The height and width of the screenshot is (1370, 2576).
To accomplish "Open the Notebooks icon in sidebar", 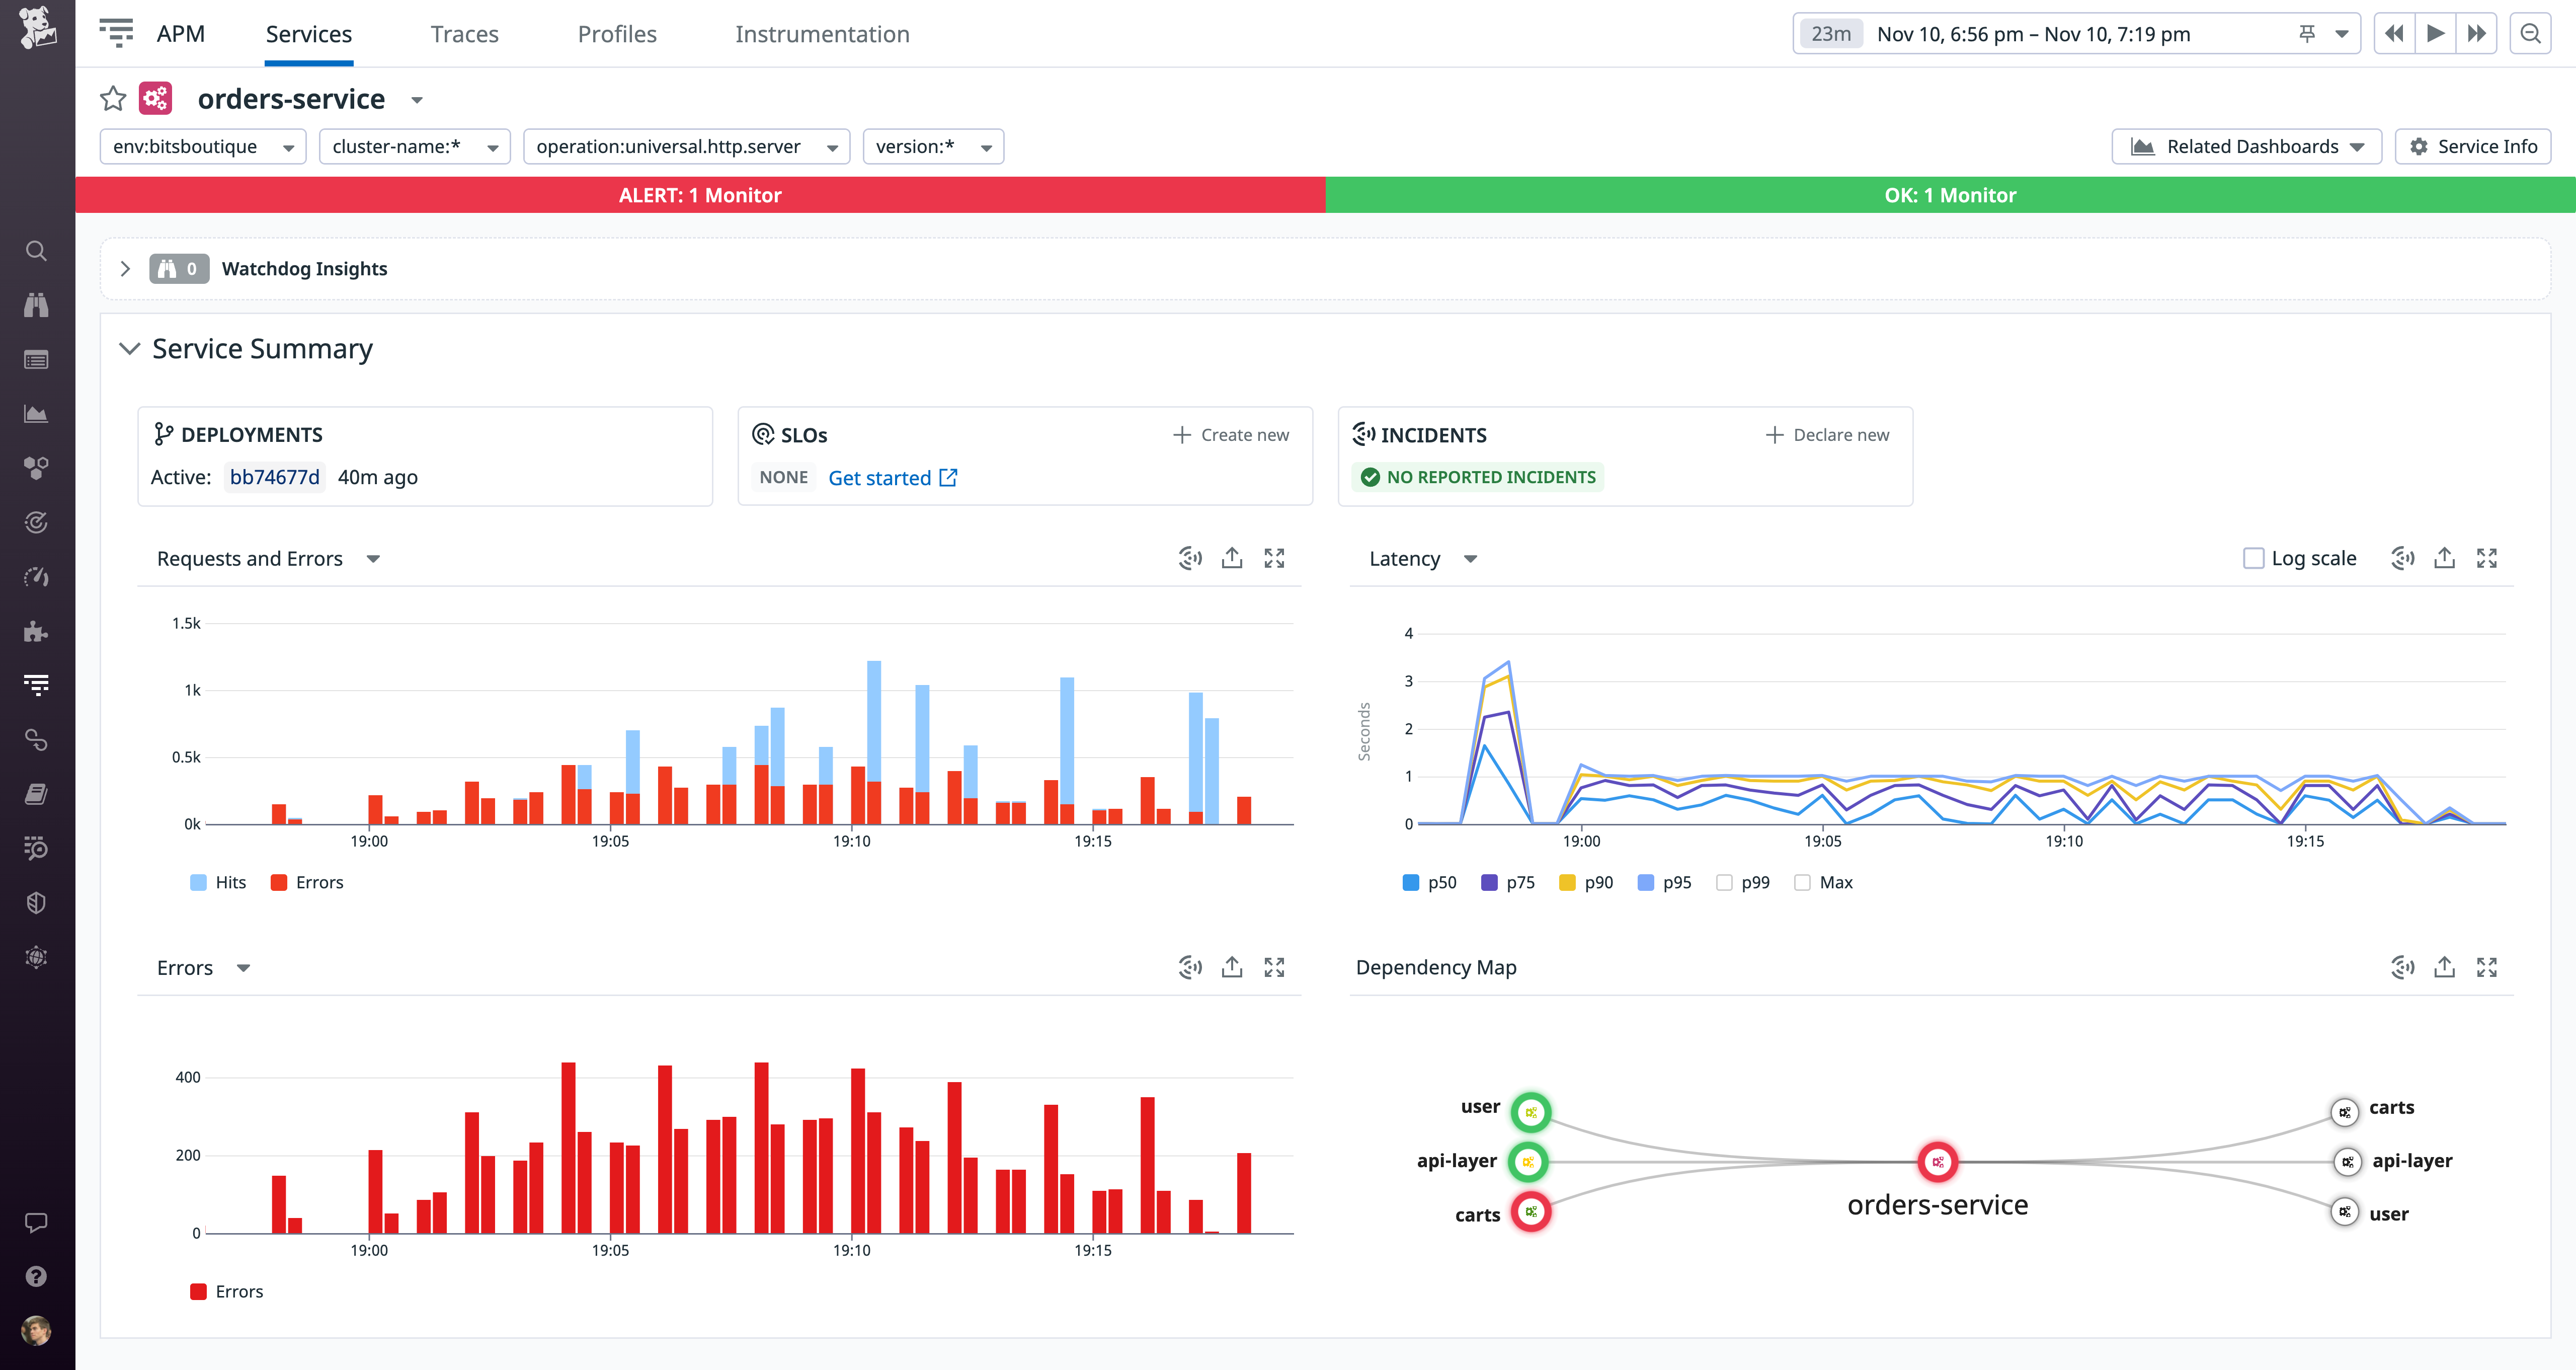I will [36, 793].
